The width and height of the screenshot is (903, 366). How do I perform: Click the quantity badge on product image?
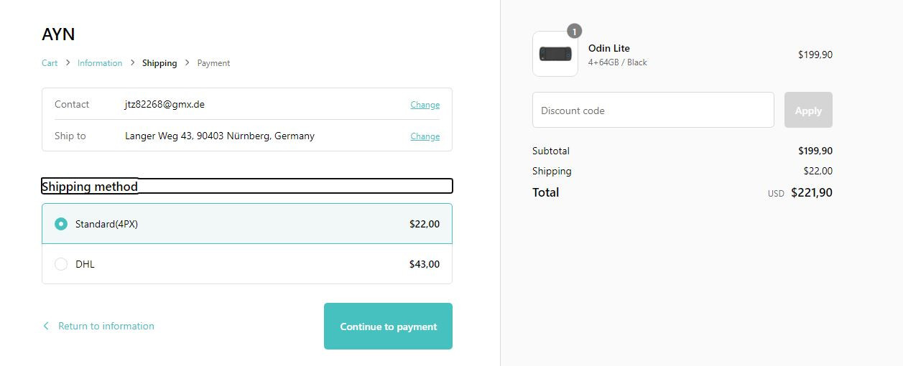[x=574, y=31]
